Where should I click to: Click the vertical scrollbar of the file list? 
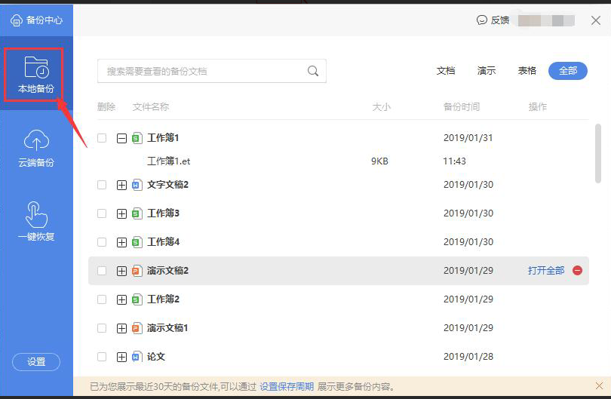coord(598,155)
